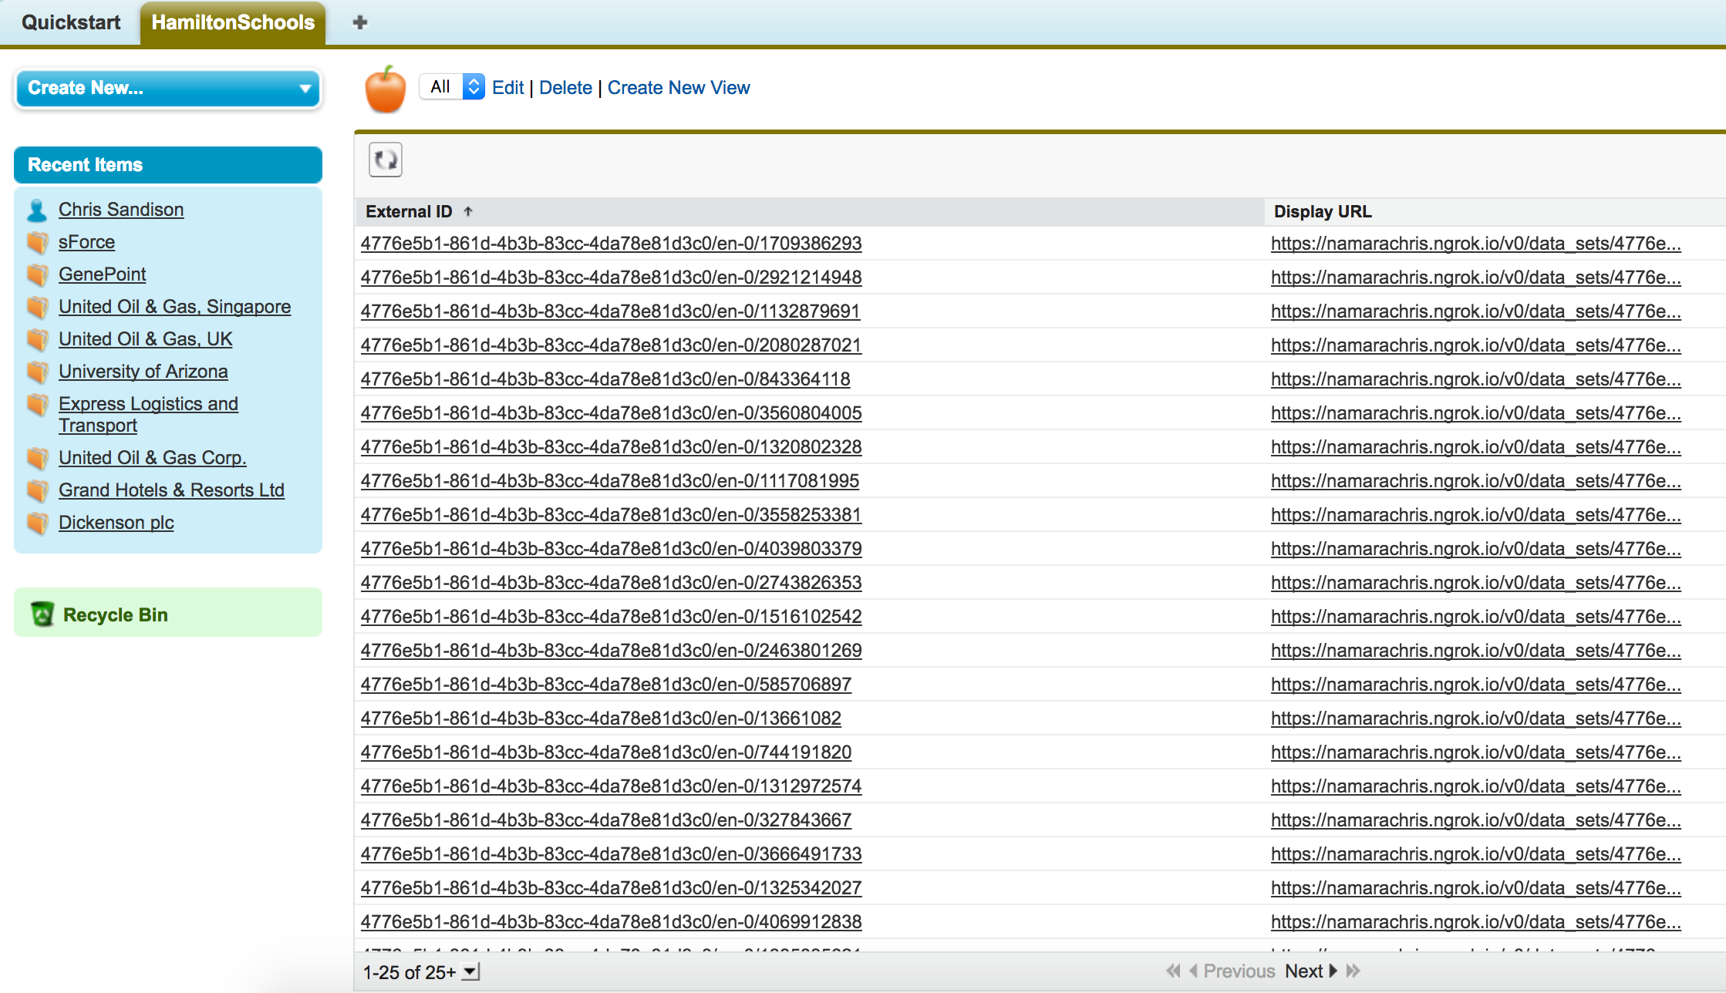
Task: Click the Edit link for the view
Action: [507, 87]
